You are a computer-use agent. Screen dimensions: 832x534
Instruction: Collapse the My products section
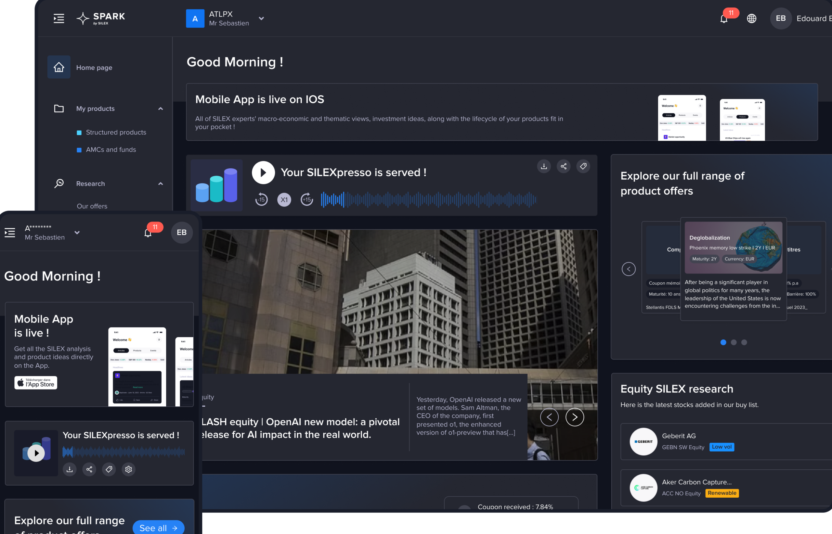[160, 108]
